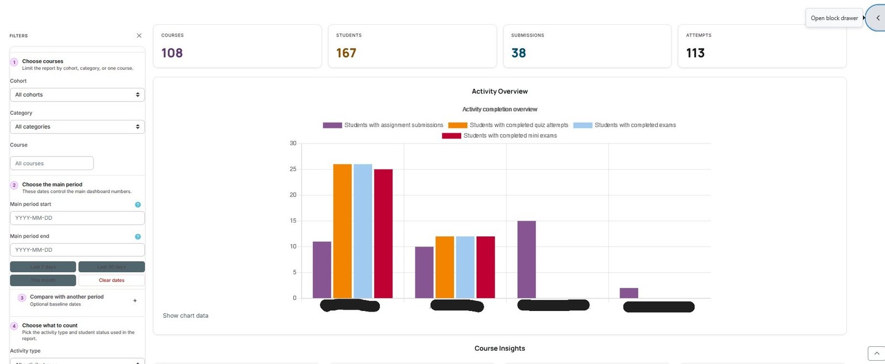The width and height of the screenshot is (885, 364).
Task: Click step 1 Choose courses heading
Action: [43, 61]
